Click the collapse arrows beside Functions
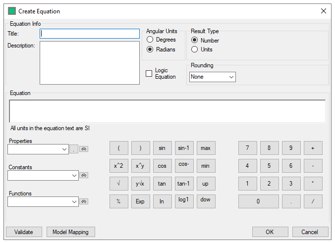Image resolution: width=335 pixels, height=243 pixels. click(x=84, y=201)
